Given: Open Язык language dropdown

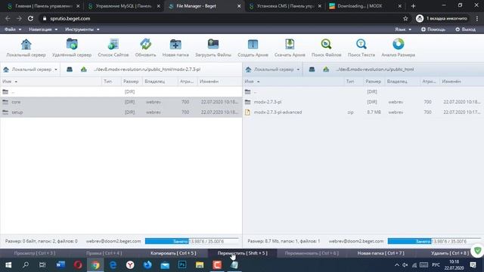Looking at the screenshot, I should coord(403,29).
